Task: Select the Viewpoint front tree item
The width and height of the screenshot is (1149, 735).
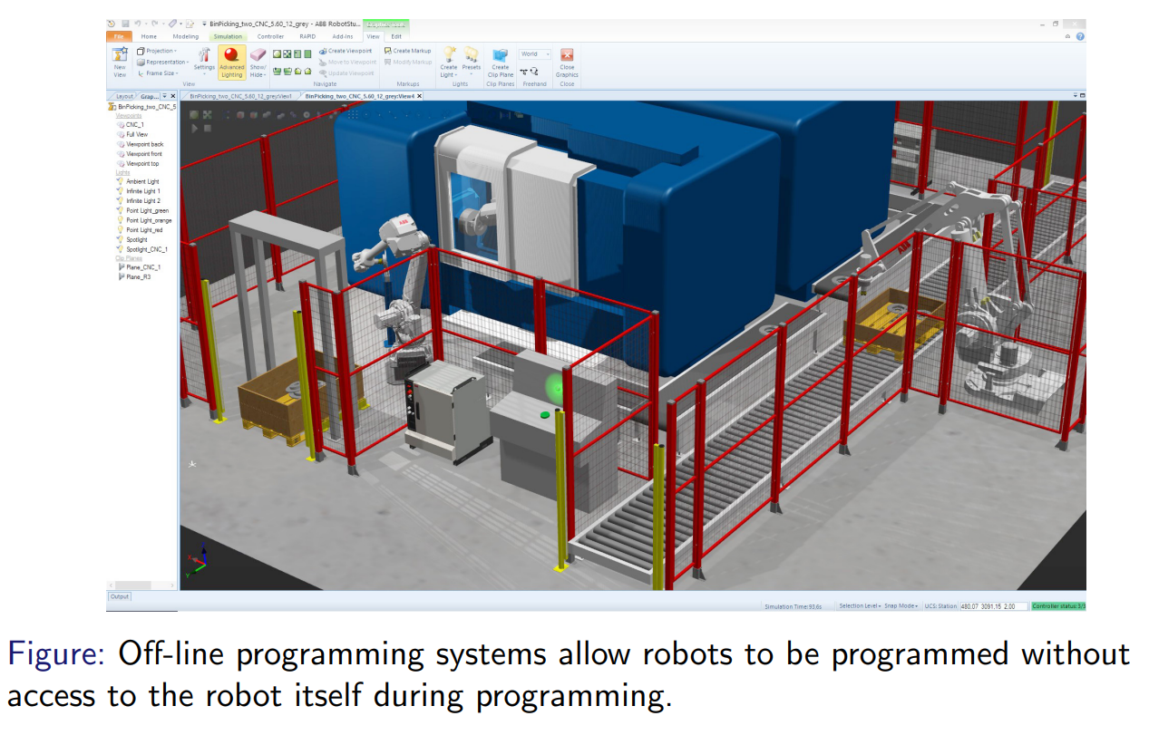Action: pos(144,154)
